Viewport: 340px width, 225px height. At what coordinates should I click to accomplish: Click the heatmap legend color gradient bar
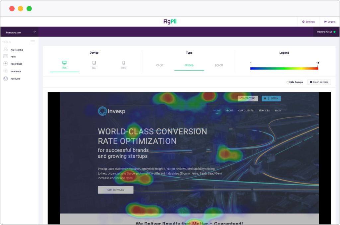pos(284,68)
